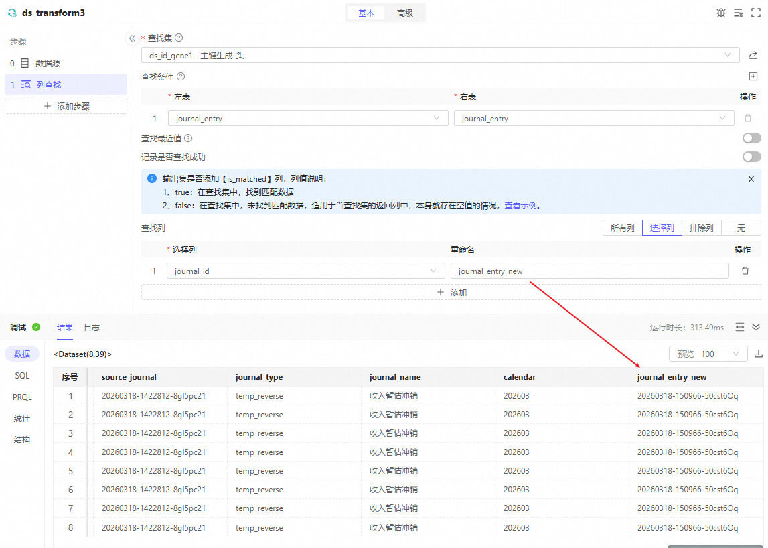Switch to the 高级 tab
This screenshot has height=548, width=768.
[404, 13]
